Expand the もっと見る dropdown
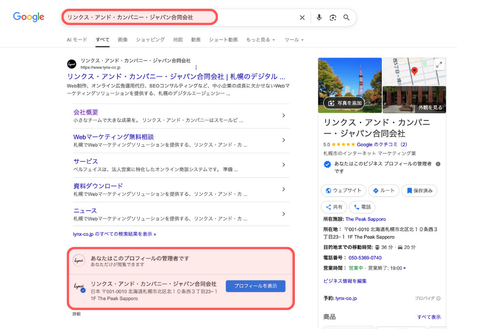Screen dimensions: 500x329 [x=260, y=39]
